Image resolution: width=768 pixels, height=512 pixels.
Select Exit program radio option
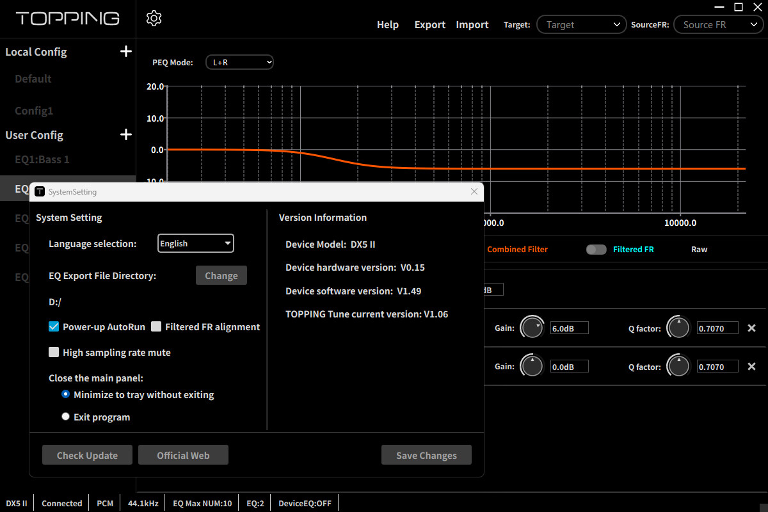pyautogui.click(x=65, y=417)
